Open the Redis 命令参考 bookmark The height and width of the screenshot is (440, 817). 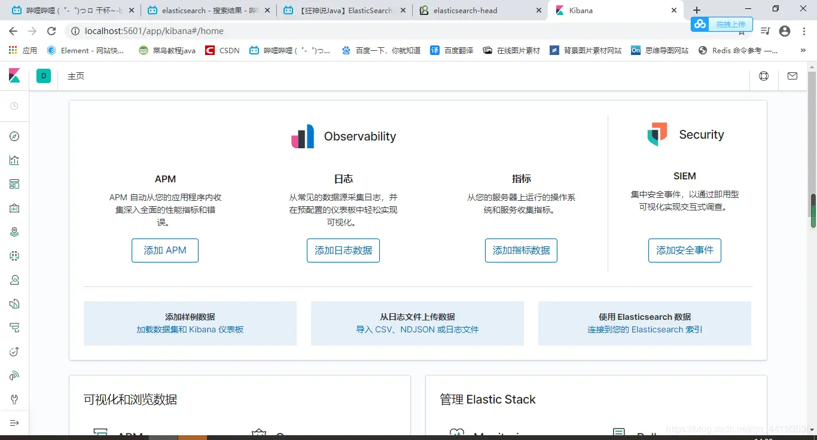point(738,51)
